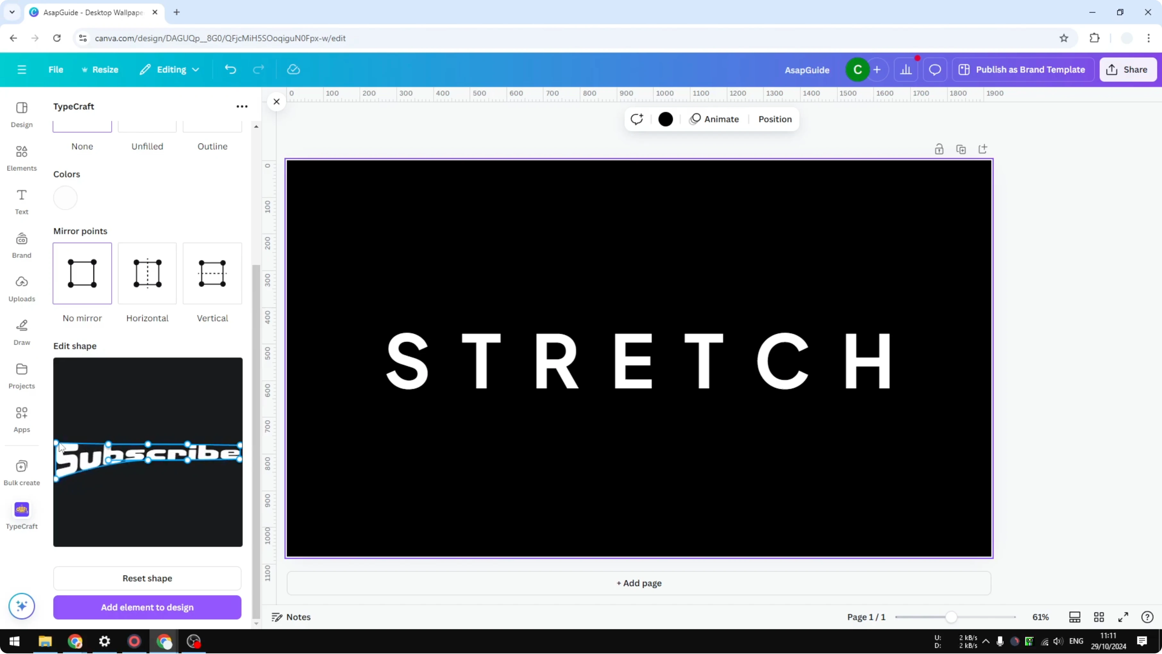Open the browser tab list chevron
1162x654 pixels.
tap(12, 12)
